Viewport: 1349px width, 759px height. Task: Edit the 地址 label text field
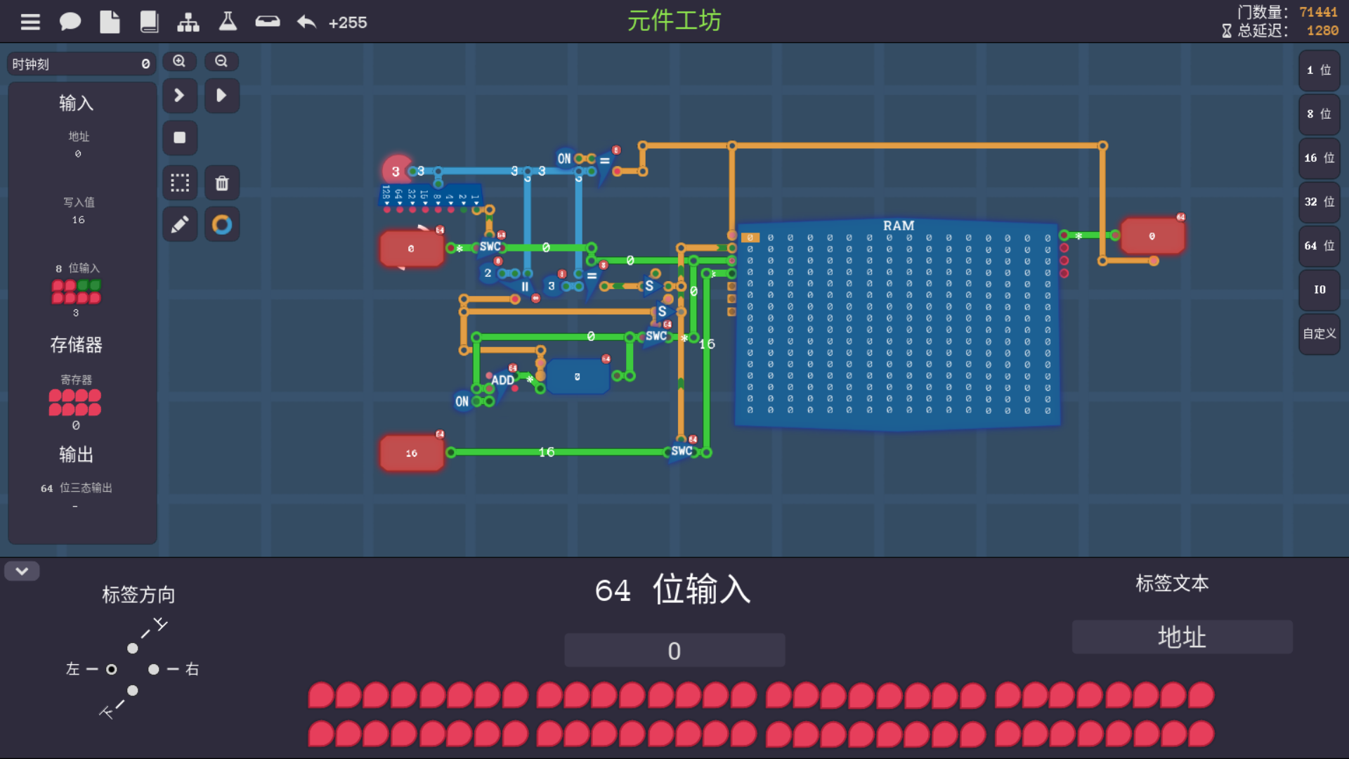pos(1182,637)
